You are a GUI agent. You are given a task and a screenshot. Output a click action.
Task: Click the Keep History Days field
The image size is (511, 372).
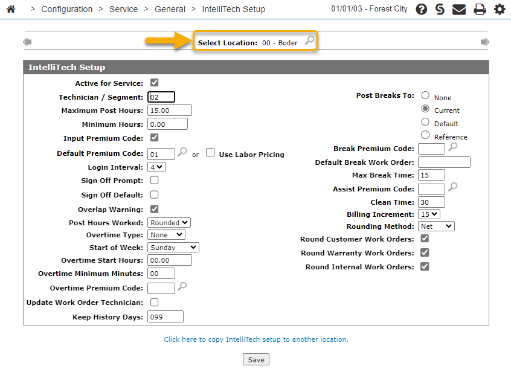click(x=166, y=316)
